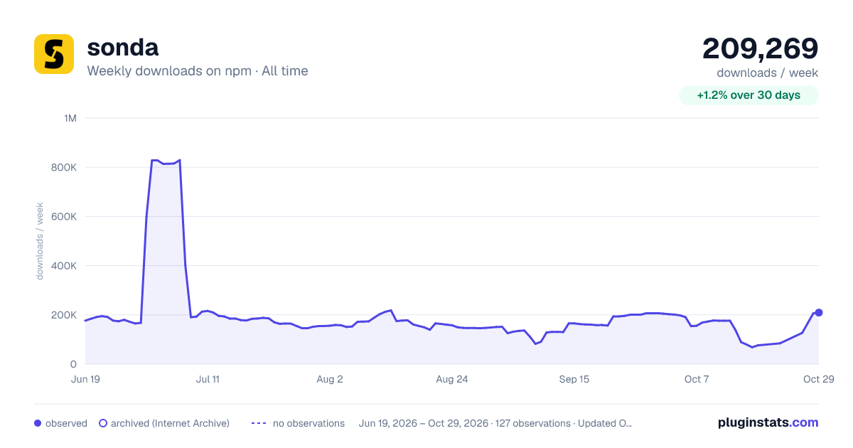The width and height of the screenshot is (853, 448).
Task: Click the Jul 11 x-axis label
Action: coord(208,379)
